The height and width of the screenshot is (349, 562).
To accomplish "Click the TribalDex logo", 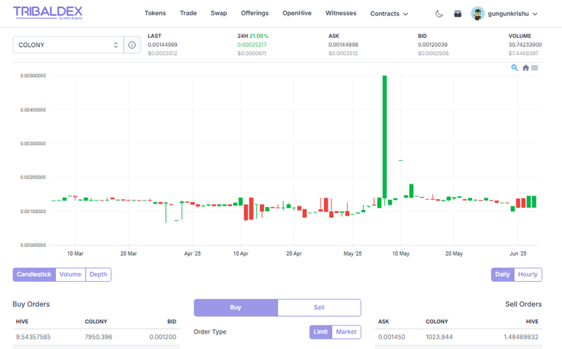I will [48, 12].
